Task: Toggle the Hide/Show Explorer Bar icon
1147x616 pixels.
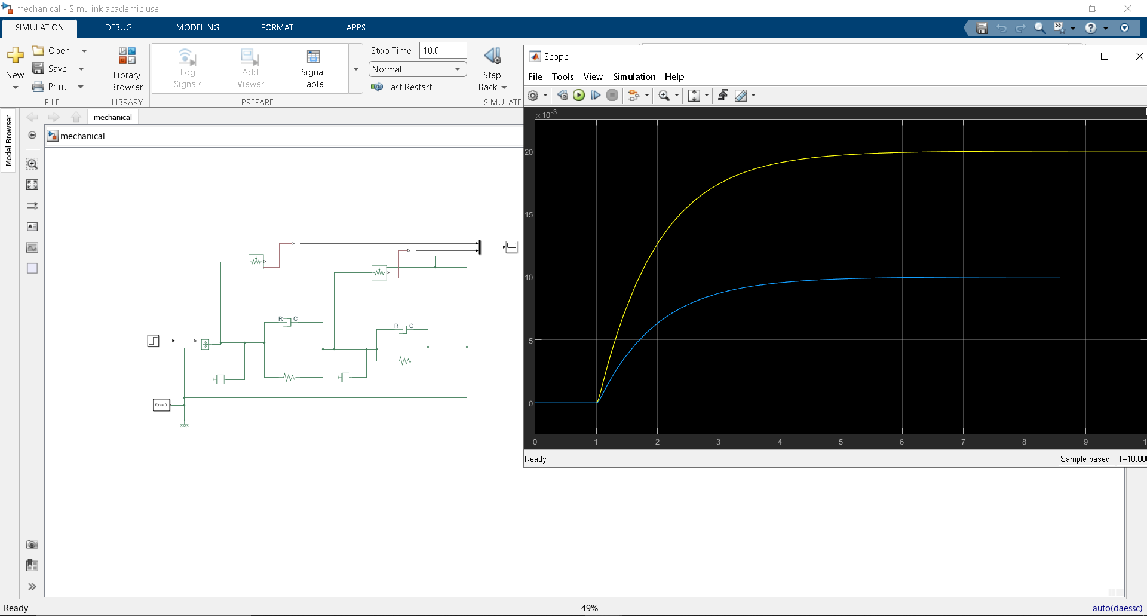Action: click(32, 136)
